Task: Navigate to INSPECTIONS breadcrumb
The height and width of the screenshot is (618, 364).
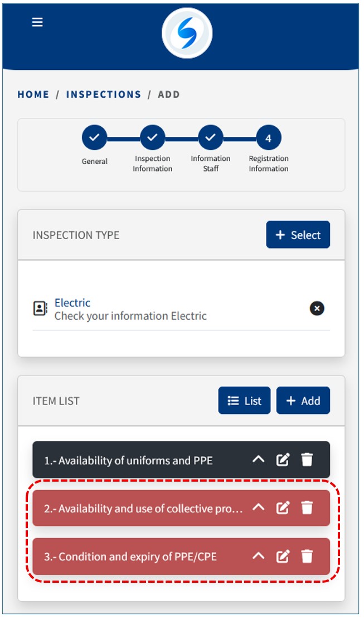Action: pyautogui.click(x=104, y=94)
